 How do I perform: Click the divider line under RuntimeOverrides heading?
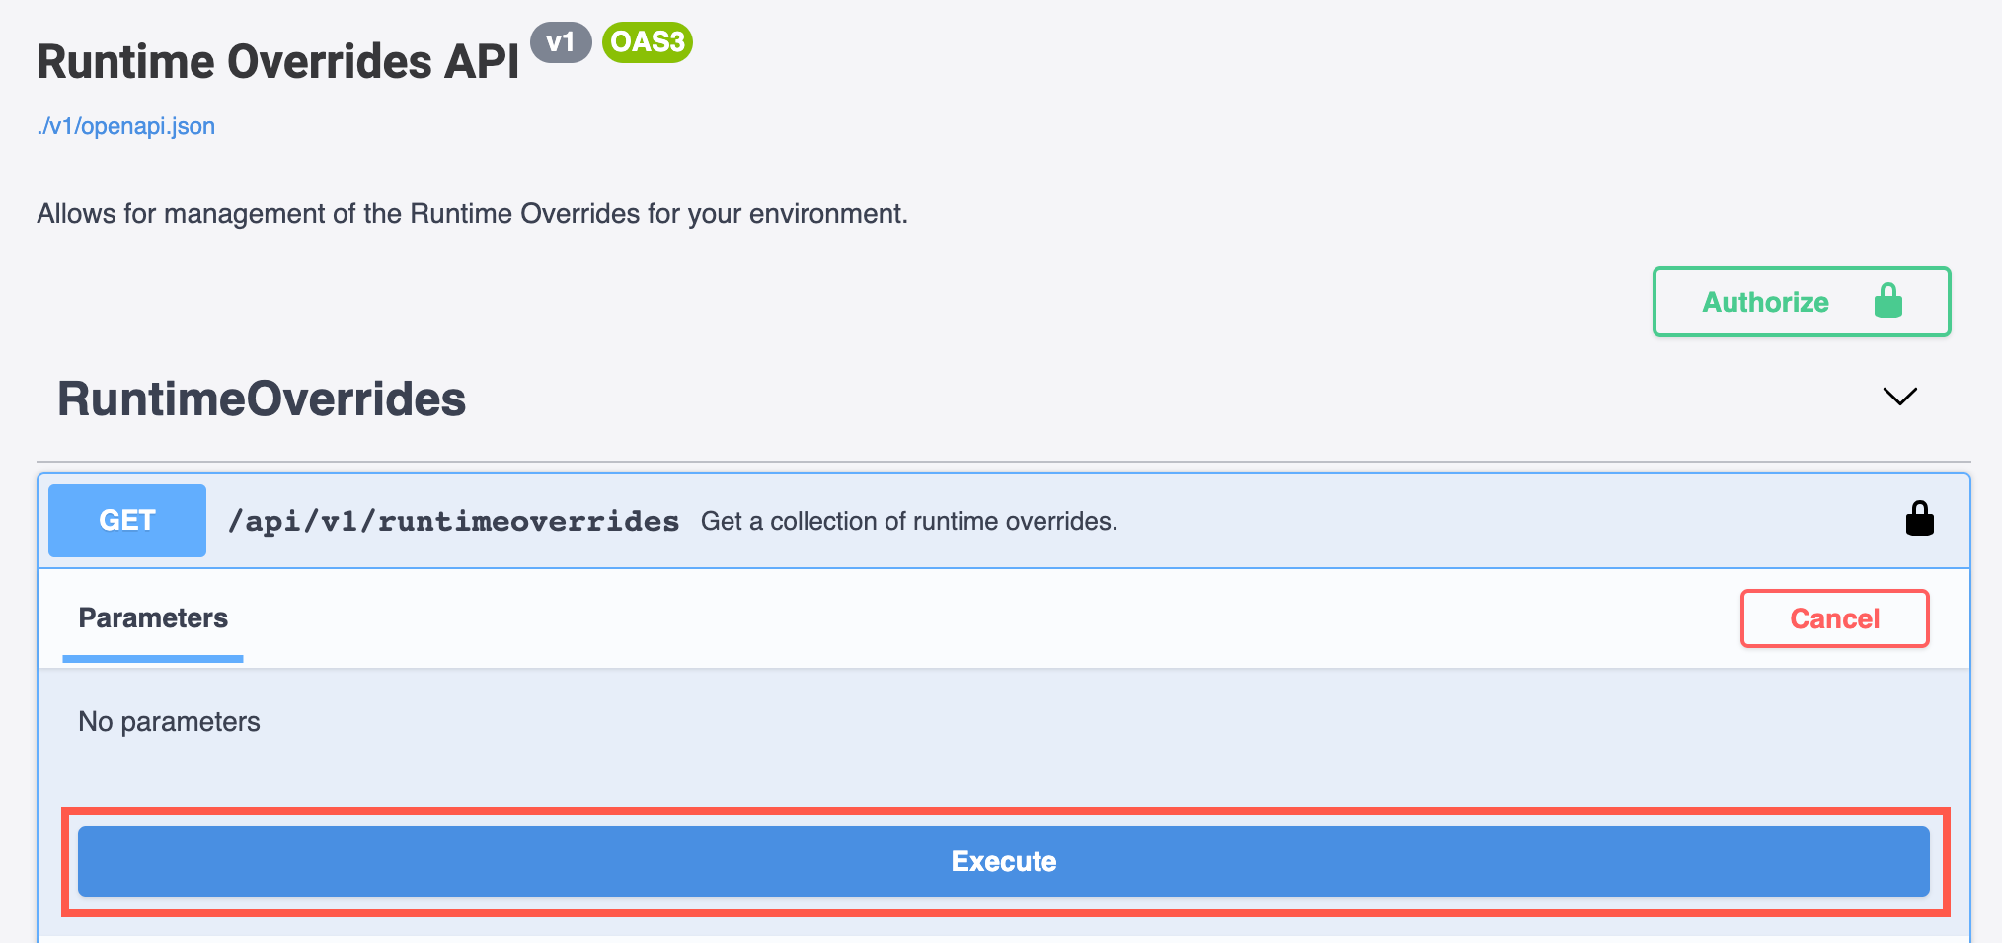tap(1003, 461)
